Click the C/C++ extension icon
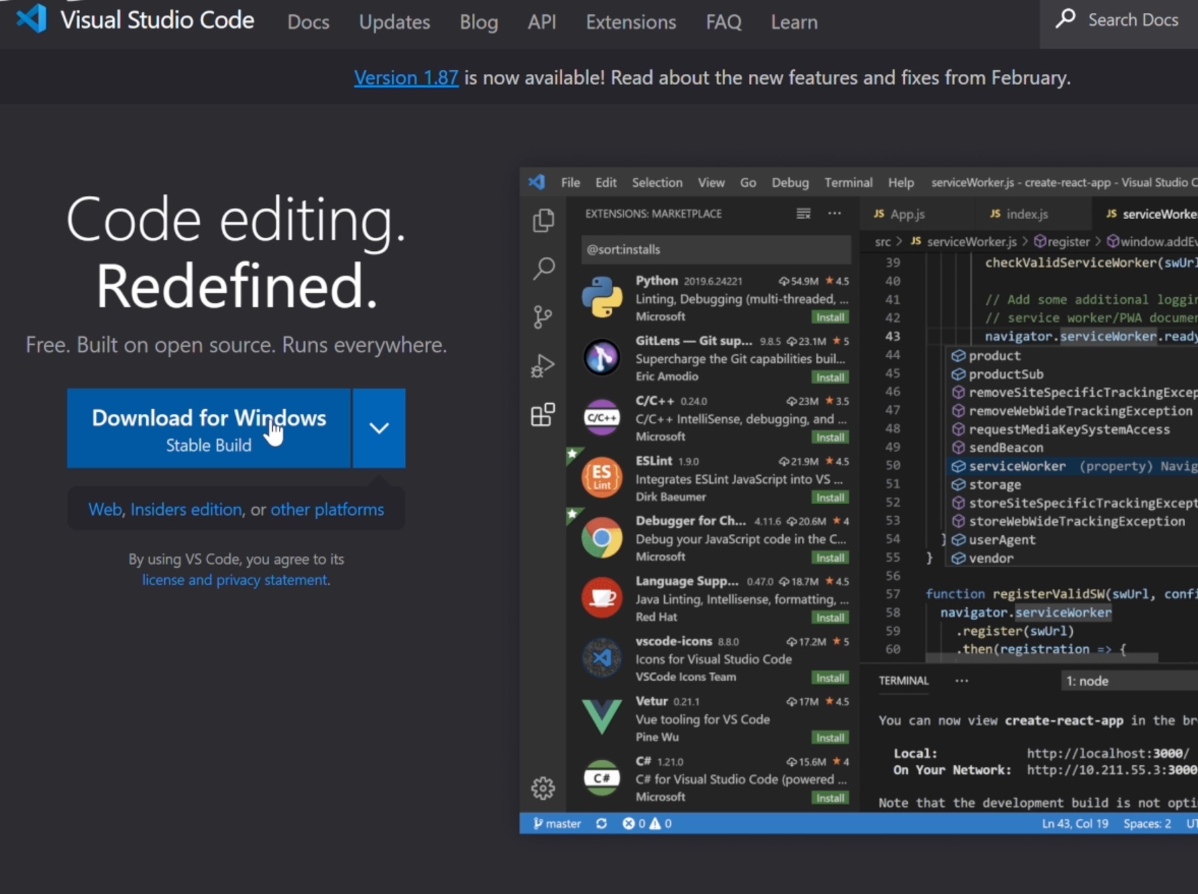1198x894 pixels. (602, 417)
